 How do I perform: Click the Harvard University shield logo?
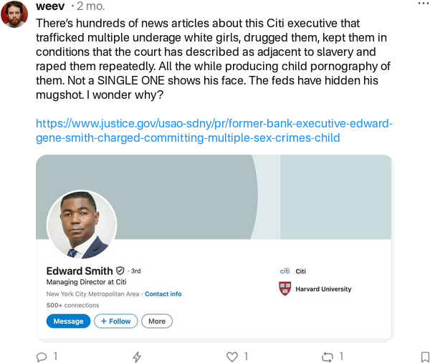click(285, 289)
